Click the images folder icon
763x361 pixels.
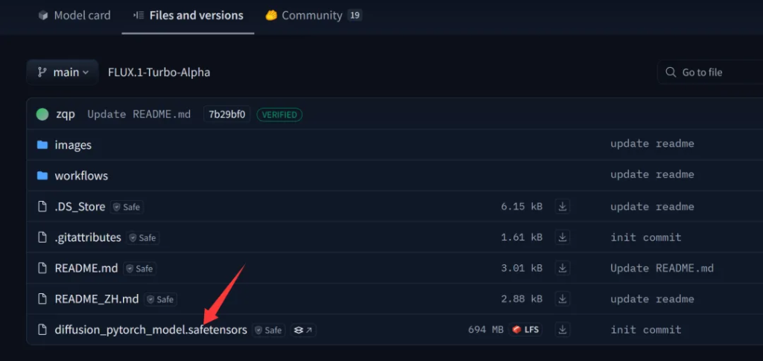coord(42,145)
